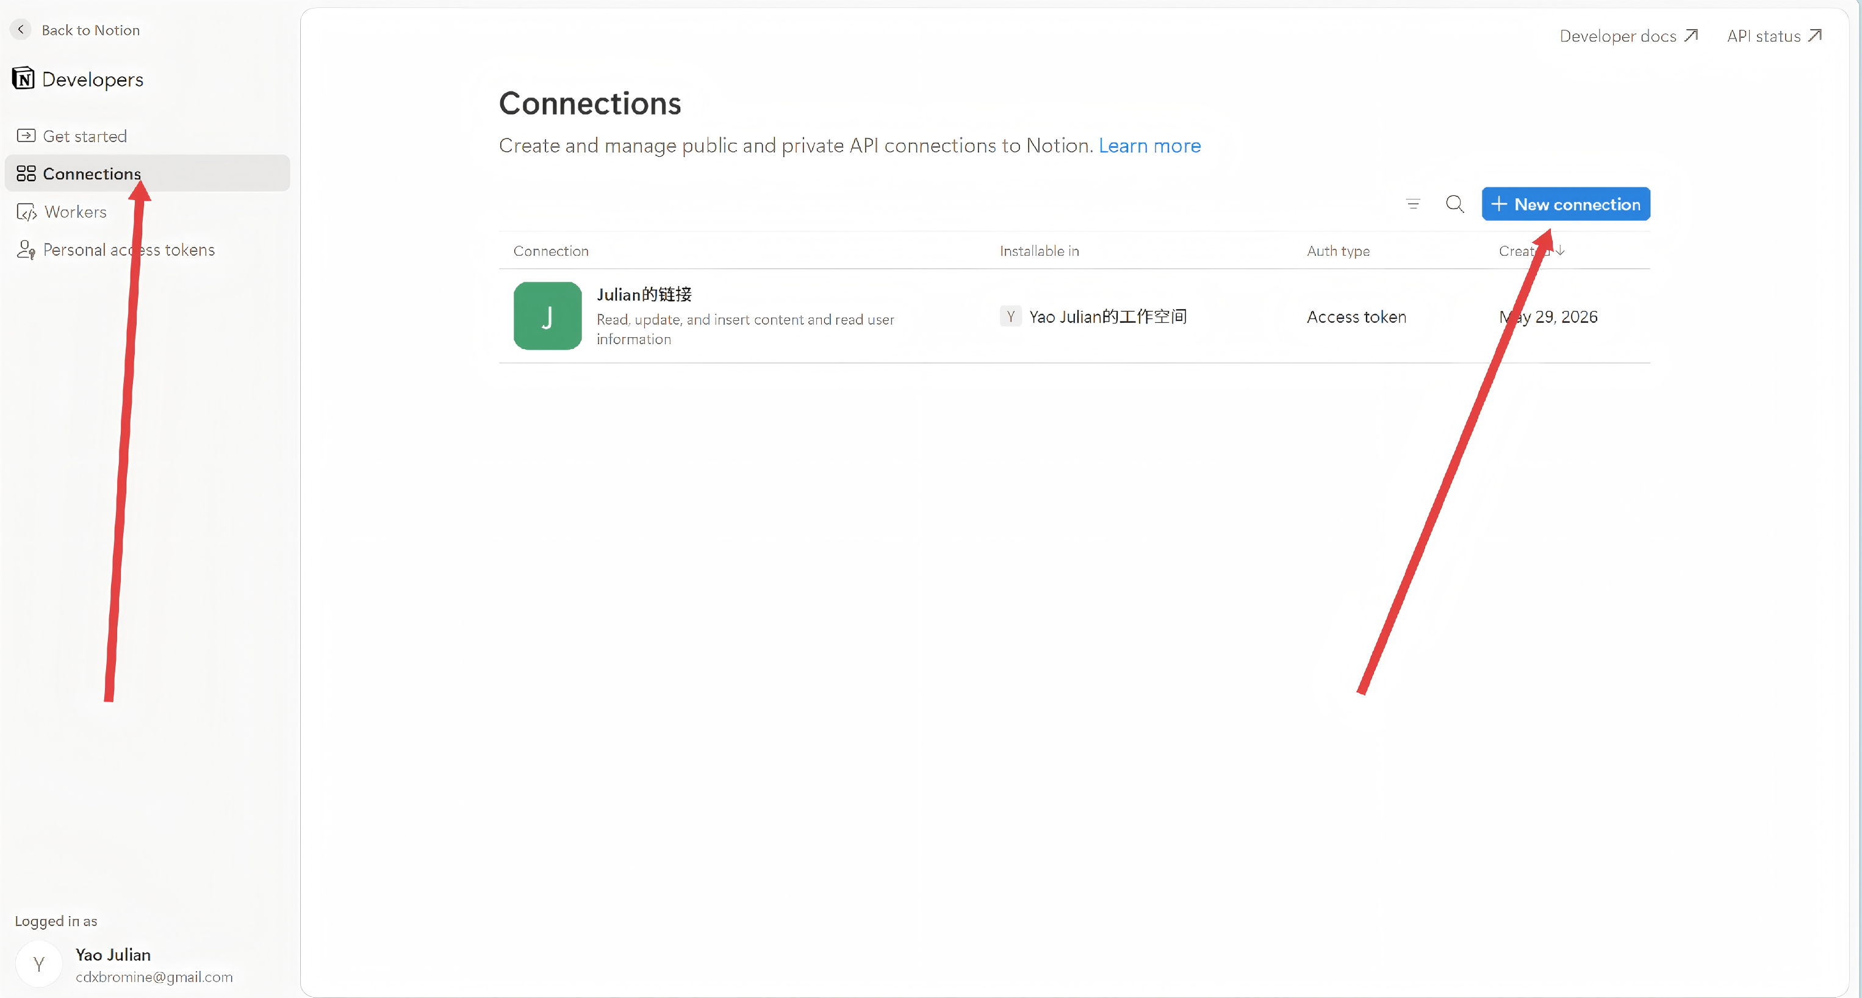Open the filter icon above connections table

pos(1413,204)
